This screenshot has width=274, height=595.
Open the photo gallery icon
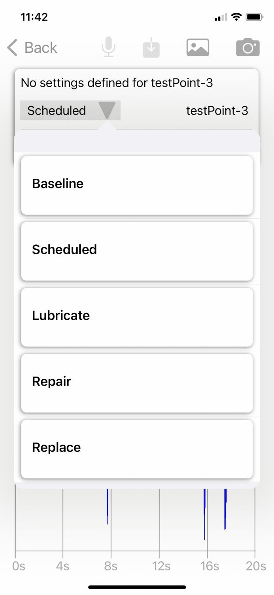pyautogui.click(x=198, y=47)
